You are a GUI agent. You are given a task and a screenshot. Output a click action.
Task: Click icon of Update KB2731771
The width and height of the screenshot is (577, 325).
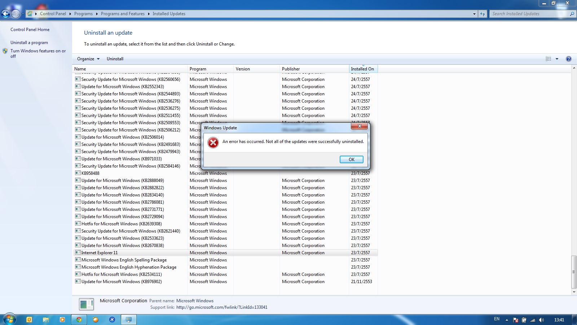pos(78,209)
